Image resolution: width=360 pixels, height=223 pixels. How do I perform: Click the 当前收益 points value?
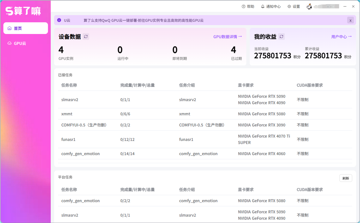point(273,56)
